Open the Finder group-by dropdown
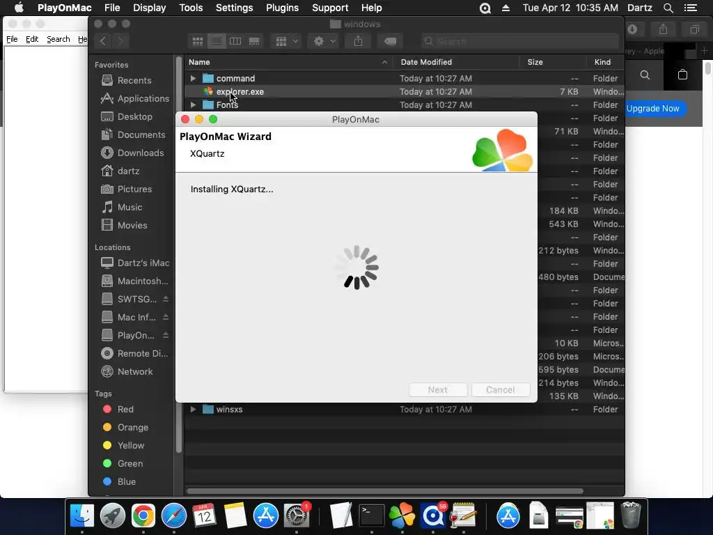This screenshot has height=535, width=713. coord(286,41)
